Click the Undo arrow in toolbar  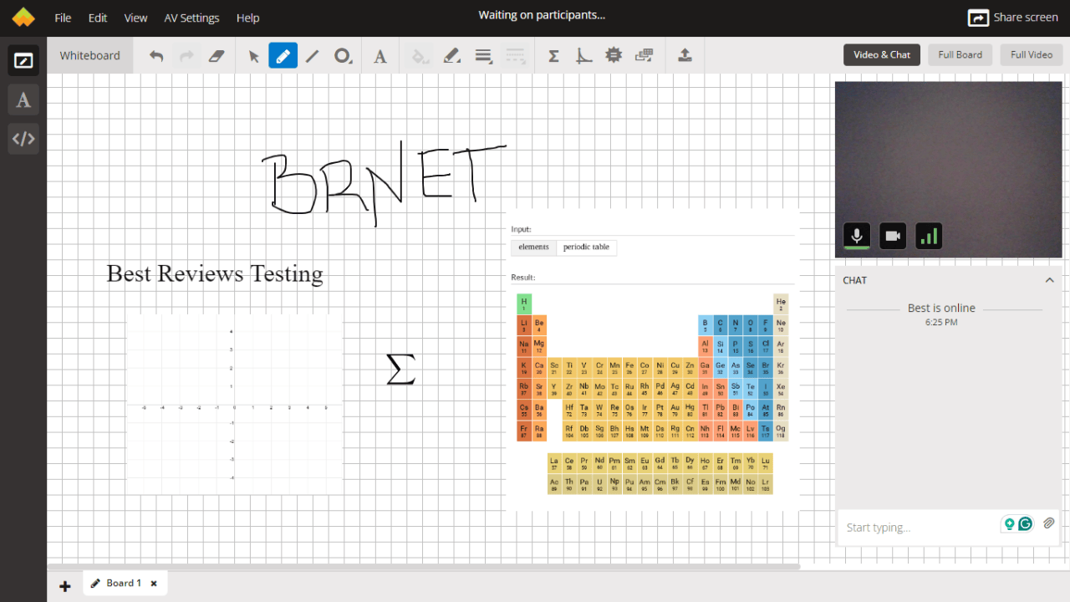pyautogui.click(x=156, y=56)
